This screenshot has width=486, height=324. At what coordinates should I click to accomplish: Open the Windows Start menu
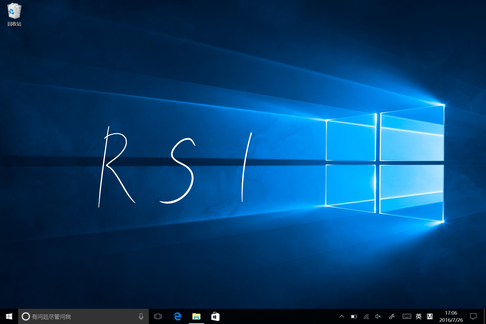pos(9,316)
